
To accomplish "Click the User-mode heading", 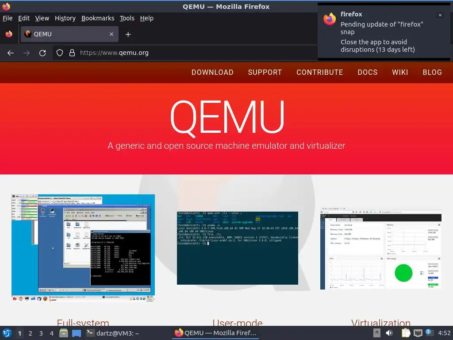I will tap(238, 322).
